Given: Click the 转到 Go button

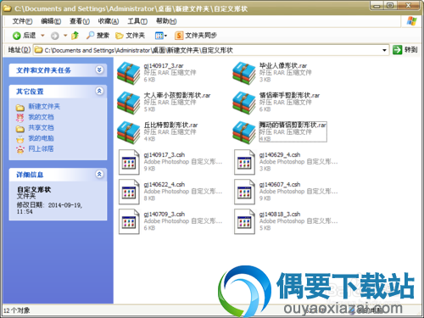Looking at the screenshot, I should (405, 50).
